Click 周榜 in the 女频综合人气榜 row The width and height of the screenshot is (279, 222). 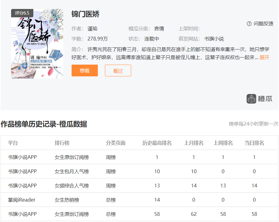click(111, 186)
